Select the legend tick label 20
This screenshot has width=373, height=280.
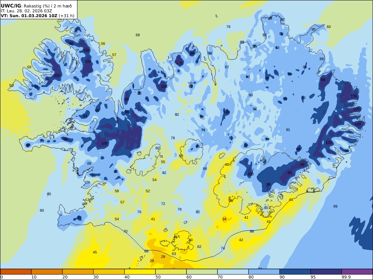pos(65,277)
